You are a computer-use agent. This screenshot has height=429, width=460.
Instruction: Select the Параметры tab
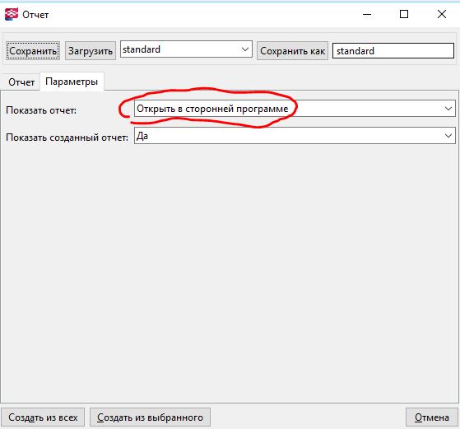coord(72,82)
